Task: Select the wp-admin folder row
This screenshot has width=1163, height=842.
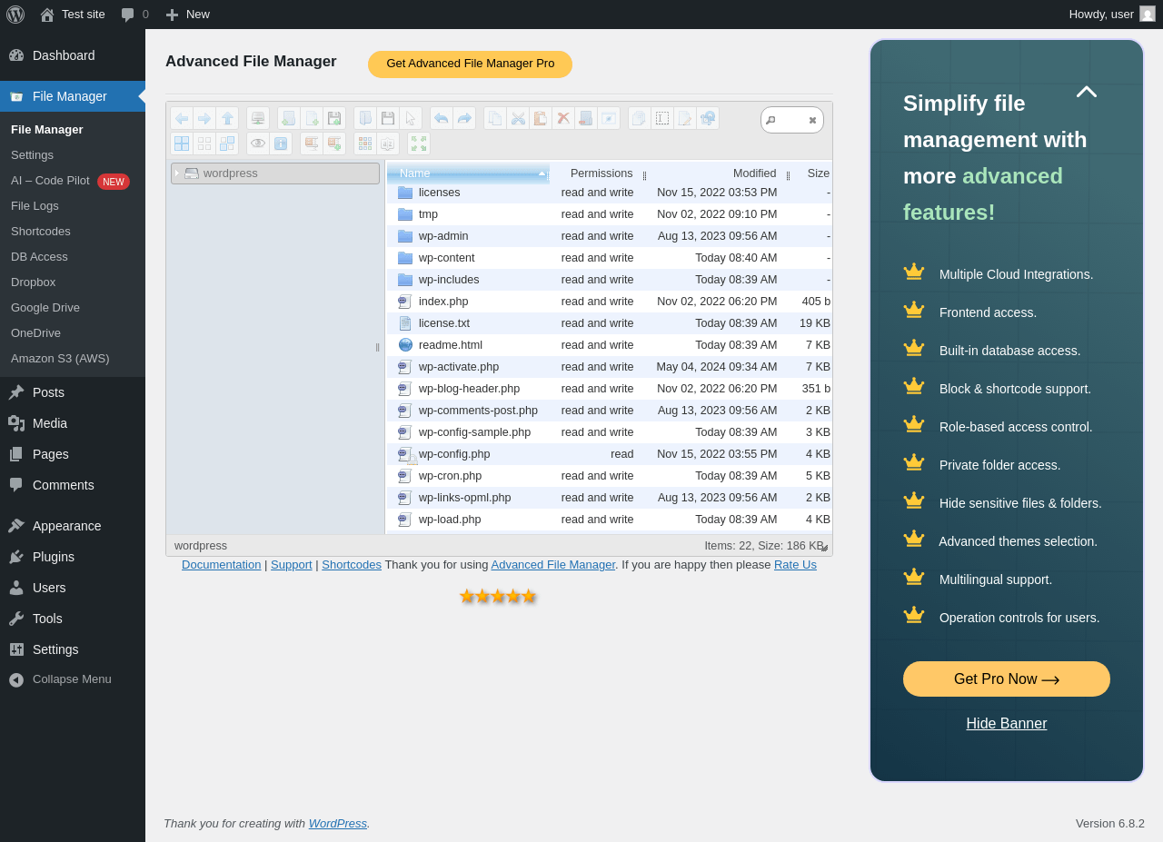Action: coord(610,236)
